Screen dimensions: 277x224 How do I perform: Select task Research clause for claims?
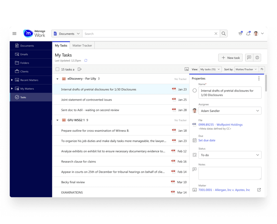pyautogui.click(x=121, y=161)
